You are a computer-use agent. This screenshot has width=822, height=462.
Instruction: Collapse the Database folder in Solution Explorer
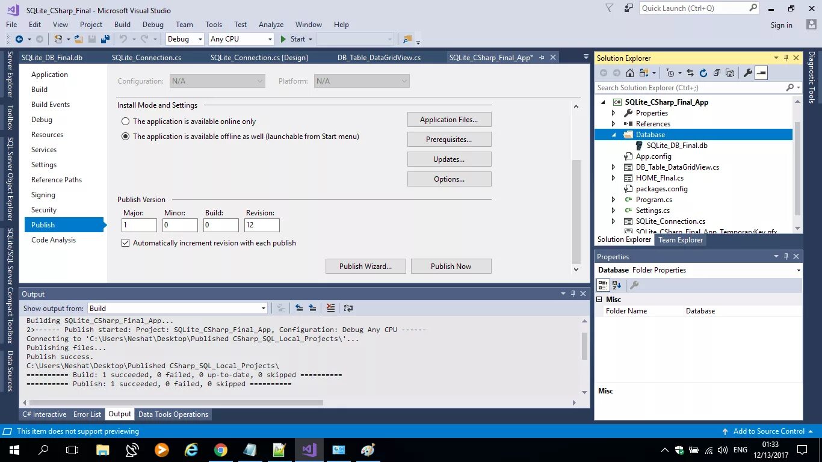[x=614, y=135]
